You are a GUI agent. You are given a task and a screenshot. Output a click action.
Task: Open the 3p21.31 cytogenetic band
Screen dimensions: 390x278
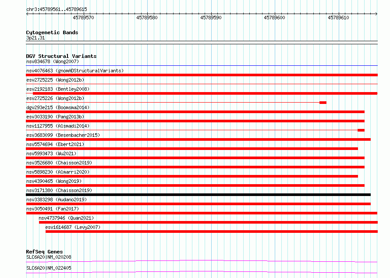pos(35,38)
